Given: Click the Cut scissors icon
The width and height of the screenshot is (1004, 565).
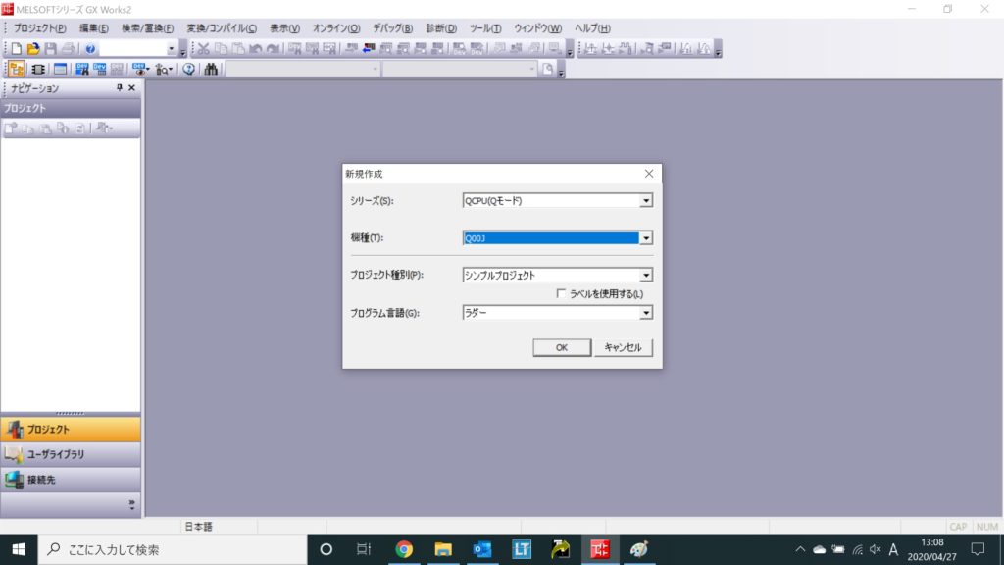Looking at the screenshot, I should tap(204, 49).
